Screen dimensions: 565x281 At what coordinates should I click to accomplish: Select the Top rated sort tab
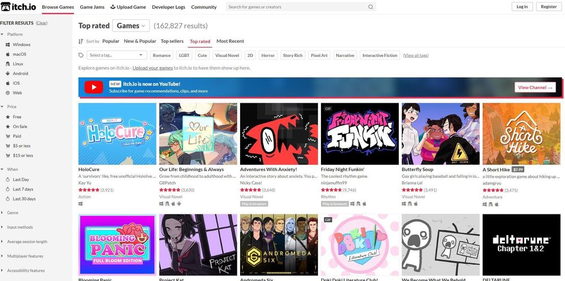(x=200, y=41)
